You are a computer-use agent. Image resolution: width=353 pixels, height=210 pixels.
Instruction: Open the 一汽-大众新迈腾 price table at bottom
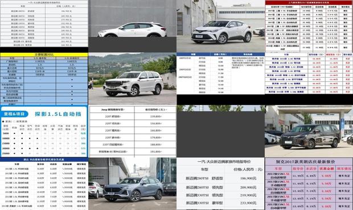click(x=221, y=184)
